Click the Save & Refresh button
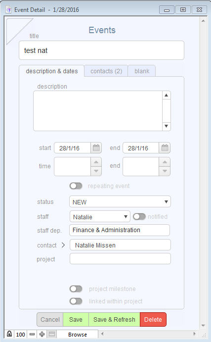The height and width of the screenshot is (342, 211). coord(114,320)
